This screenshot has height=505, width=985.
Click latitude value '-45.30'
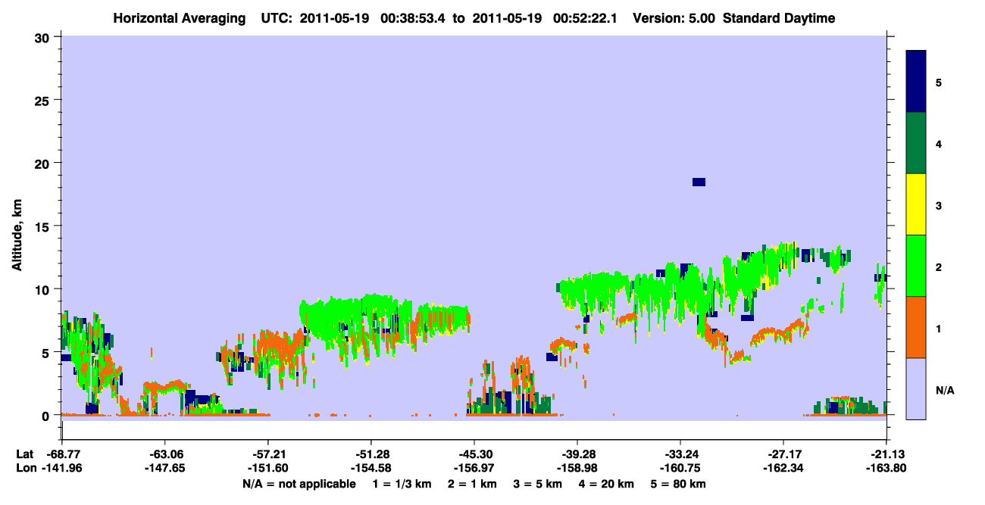click(474, 454)
